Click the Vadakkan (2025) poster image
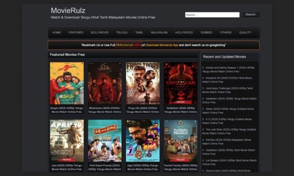 [x=180, y=83]
